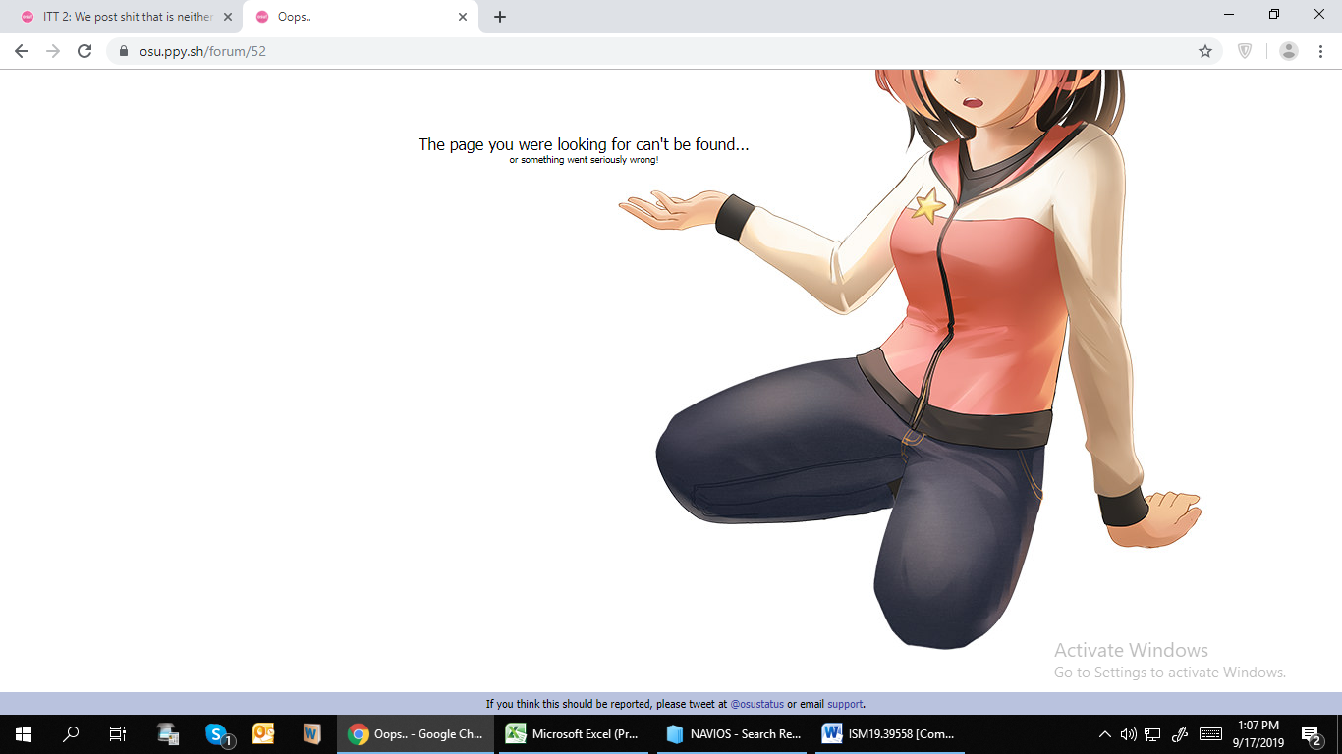Open the network status tray icon
The image size is (1342, 754).
1153,733
